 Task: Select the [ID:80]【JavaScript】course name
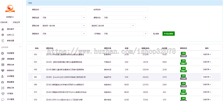pyautogui.click(x=66, y=77)
